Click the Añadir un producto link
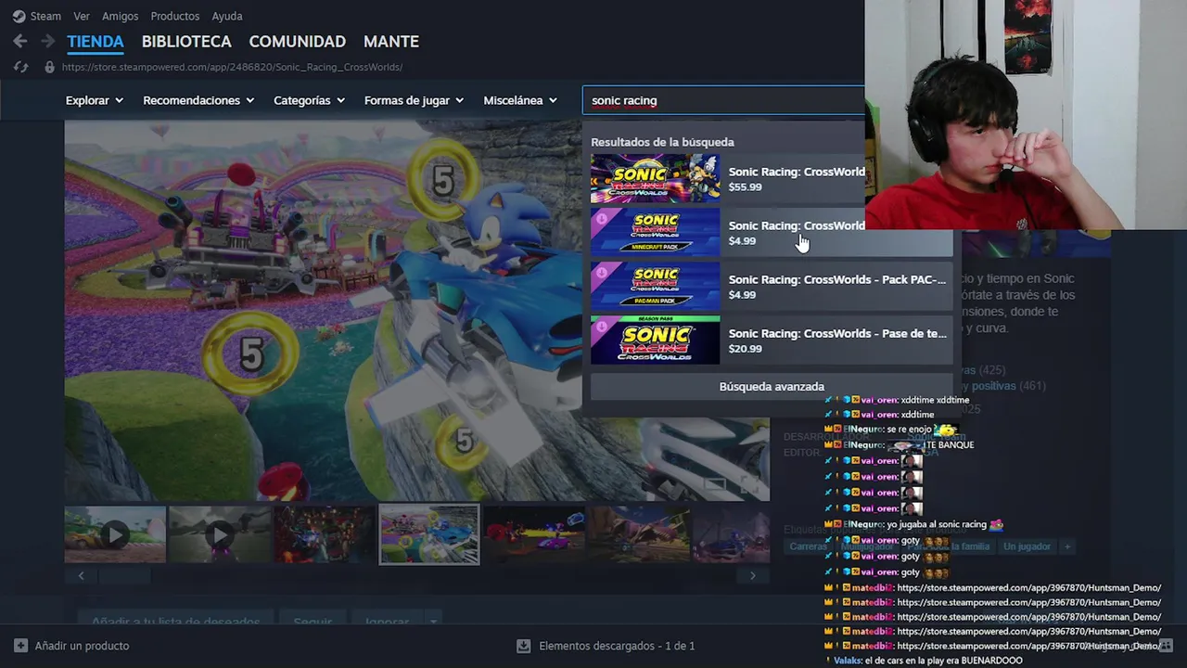Viewport: 1187px width, 668px height. [82, 646]
